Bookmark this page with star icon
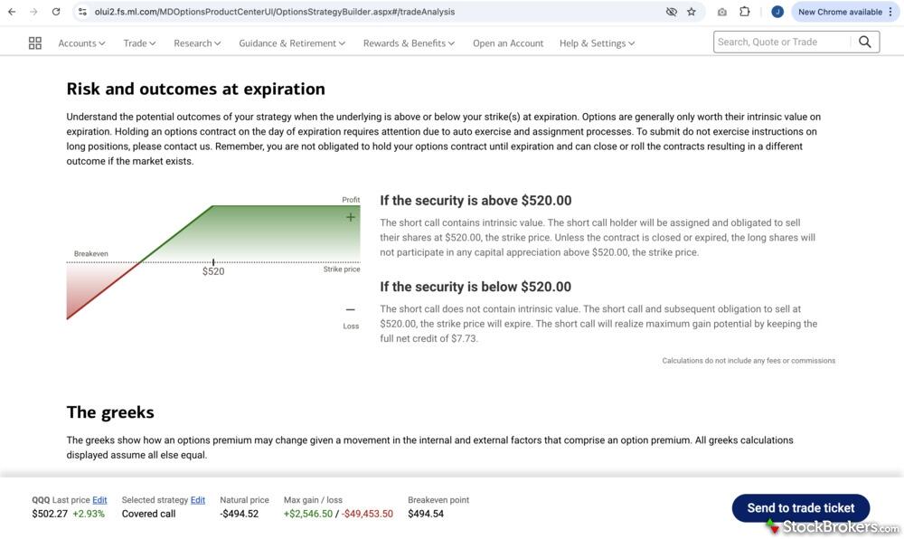This screenshot has height=539, width=904. coord(692,12)
